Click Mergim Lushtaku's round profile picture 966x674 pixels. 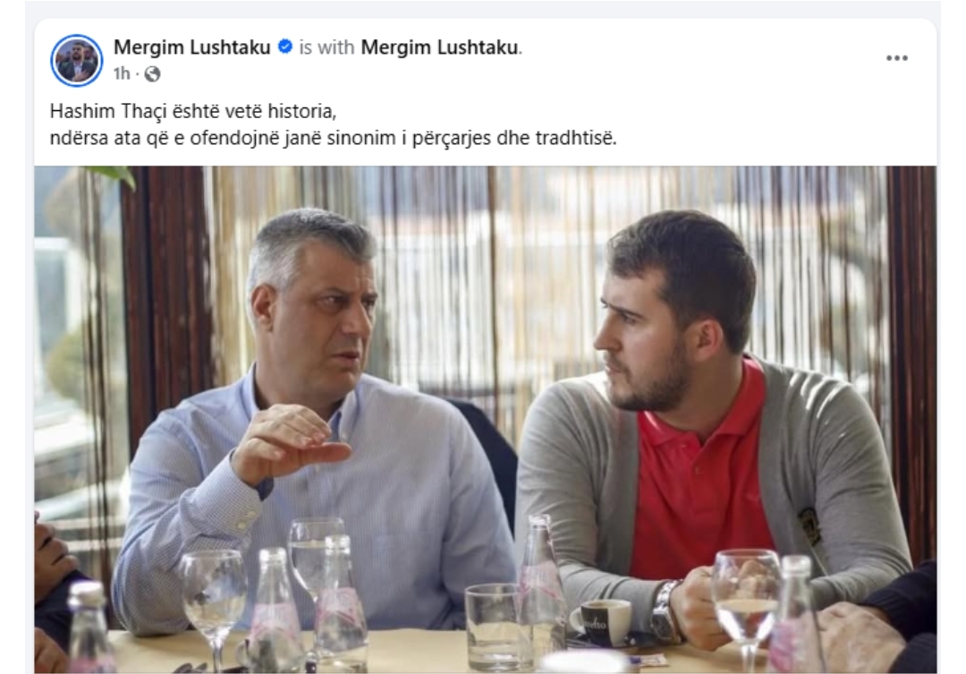(77, 61)
